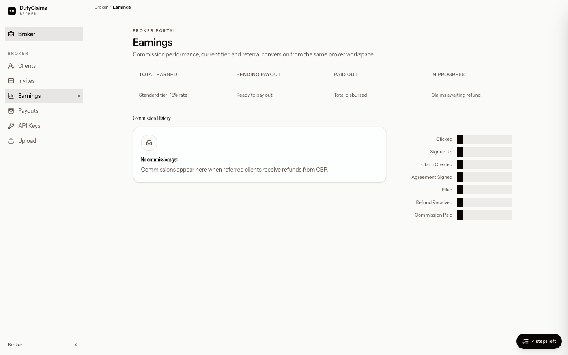Click 'No commissions yet' message
568x355 pixels.
click(x=159, y=160)
